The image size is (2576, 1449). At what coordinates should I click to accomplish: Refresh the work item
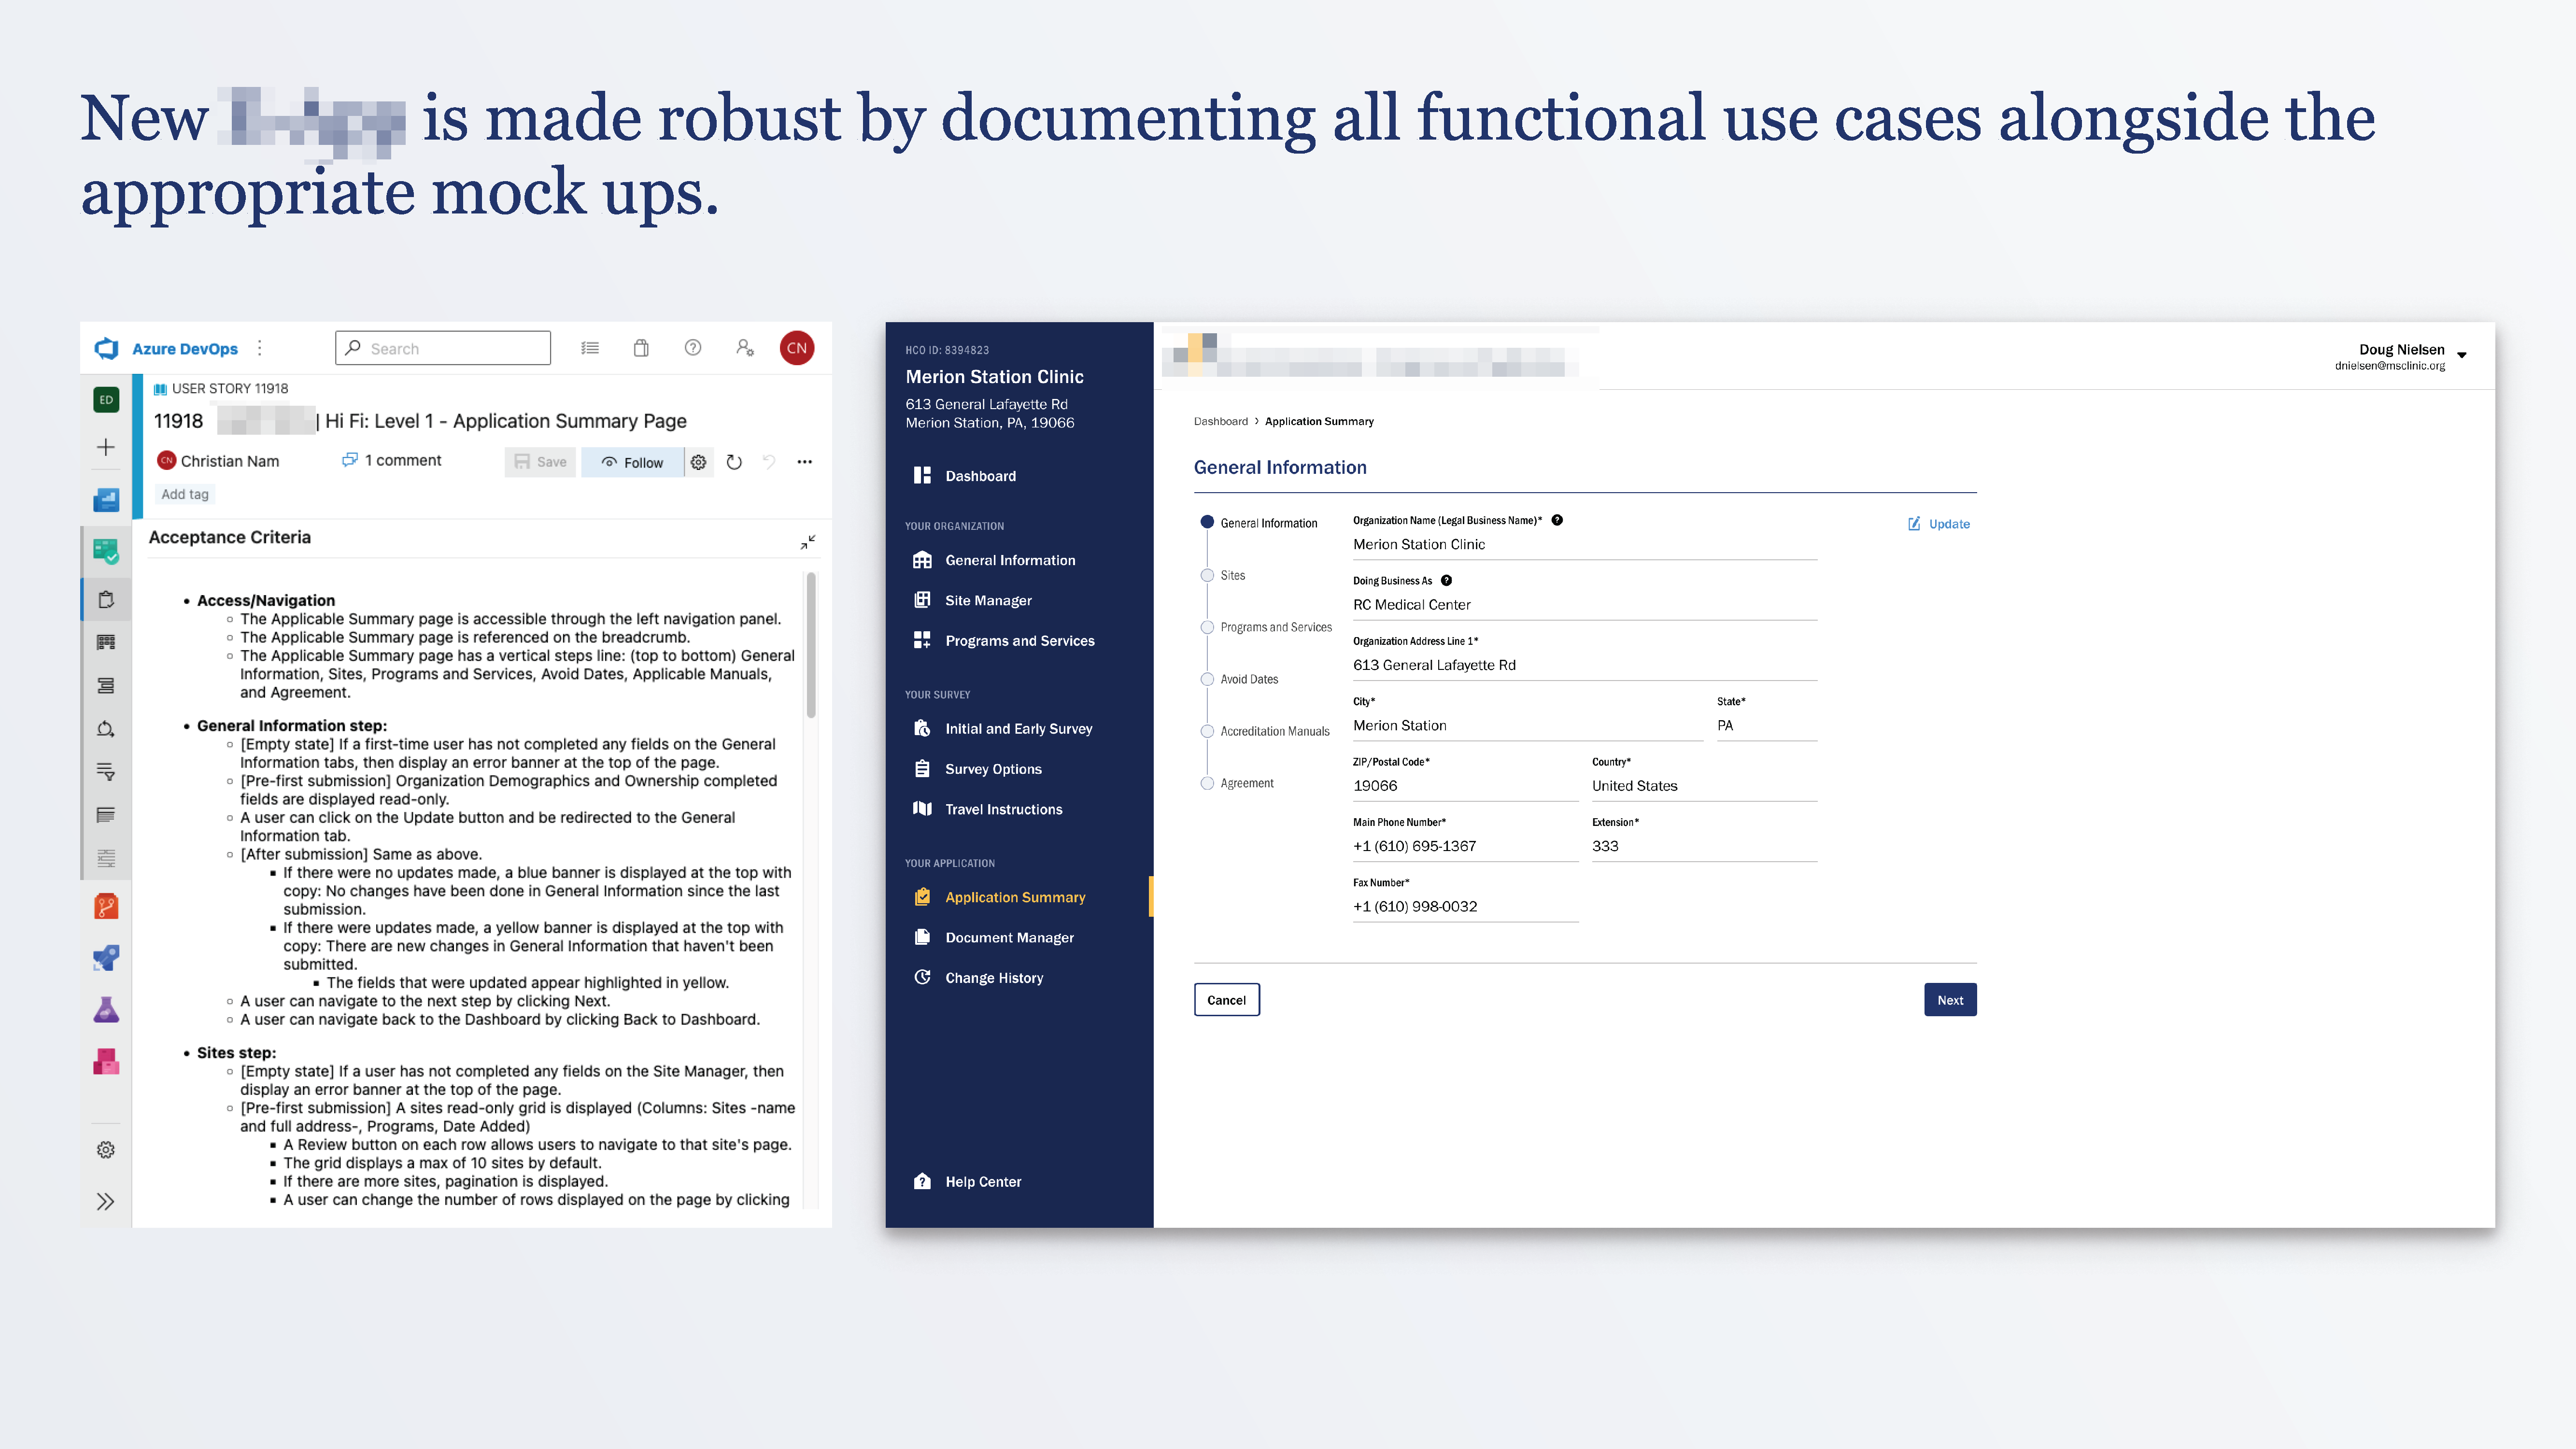click(x=734, y=462)
